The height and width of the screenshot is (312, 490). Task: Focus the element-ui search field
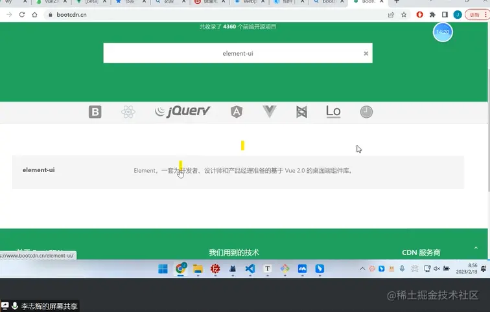click(238, 53)
